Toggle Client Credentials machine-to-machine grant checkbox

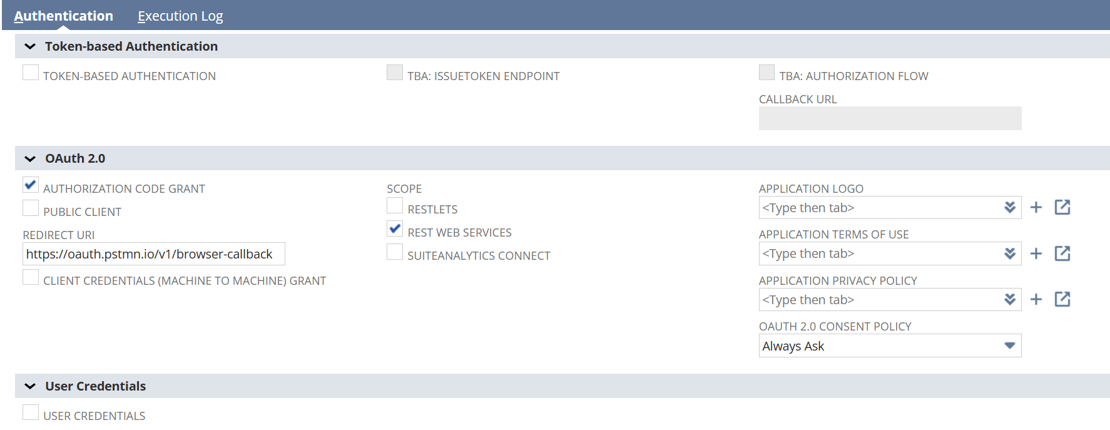(31, 277)
